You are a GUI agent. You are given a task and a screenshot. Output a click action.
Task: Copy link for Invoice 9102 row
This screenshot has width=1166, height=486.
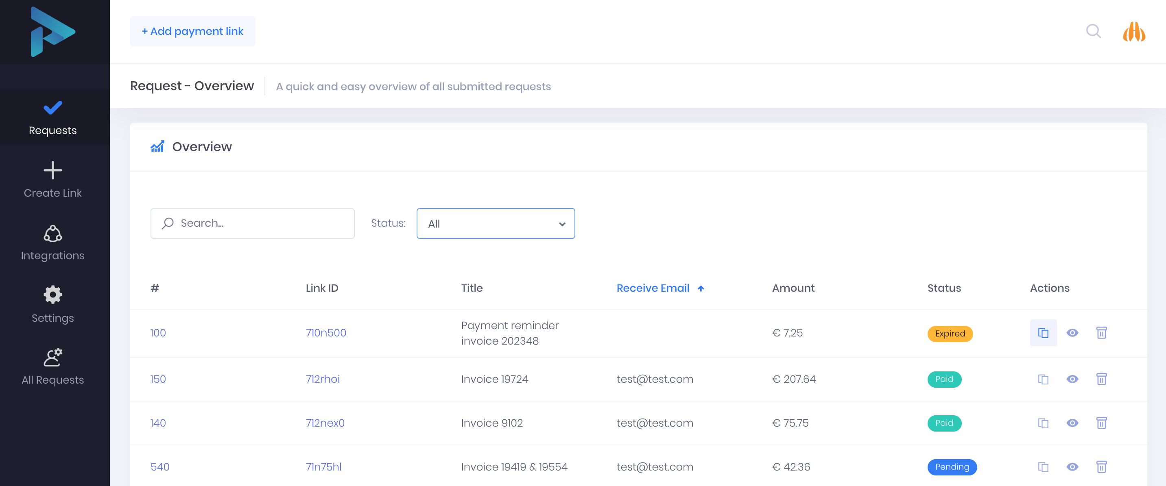[x=1043, y=423]
